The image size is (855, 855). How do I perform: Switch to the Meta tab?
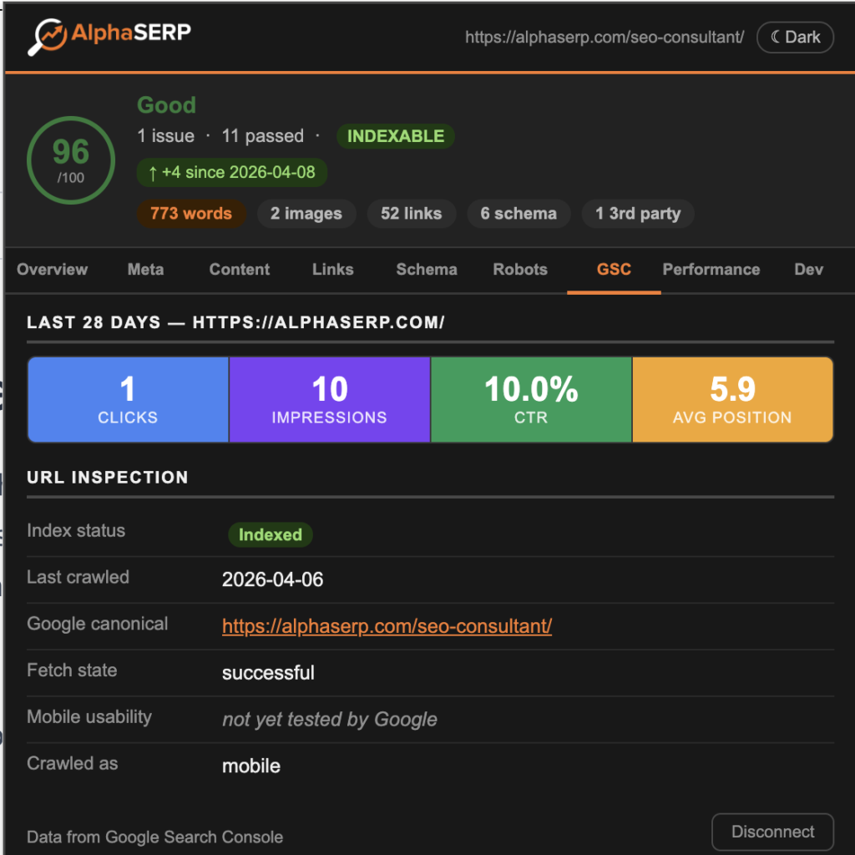(x=145, y=270)
